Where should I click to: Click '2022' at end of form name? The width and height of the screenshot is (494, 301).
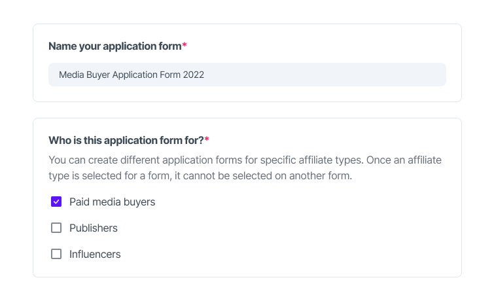[194, 75]
